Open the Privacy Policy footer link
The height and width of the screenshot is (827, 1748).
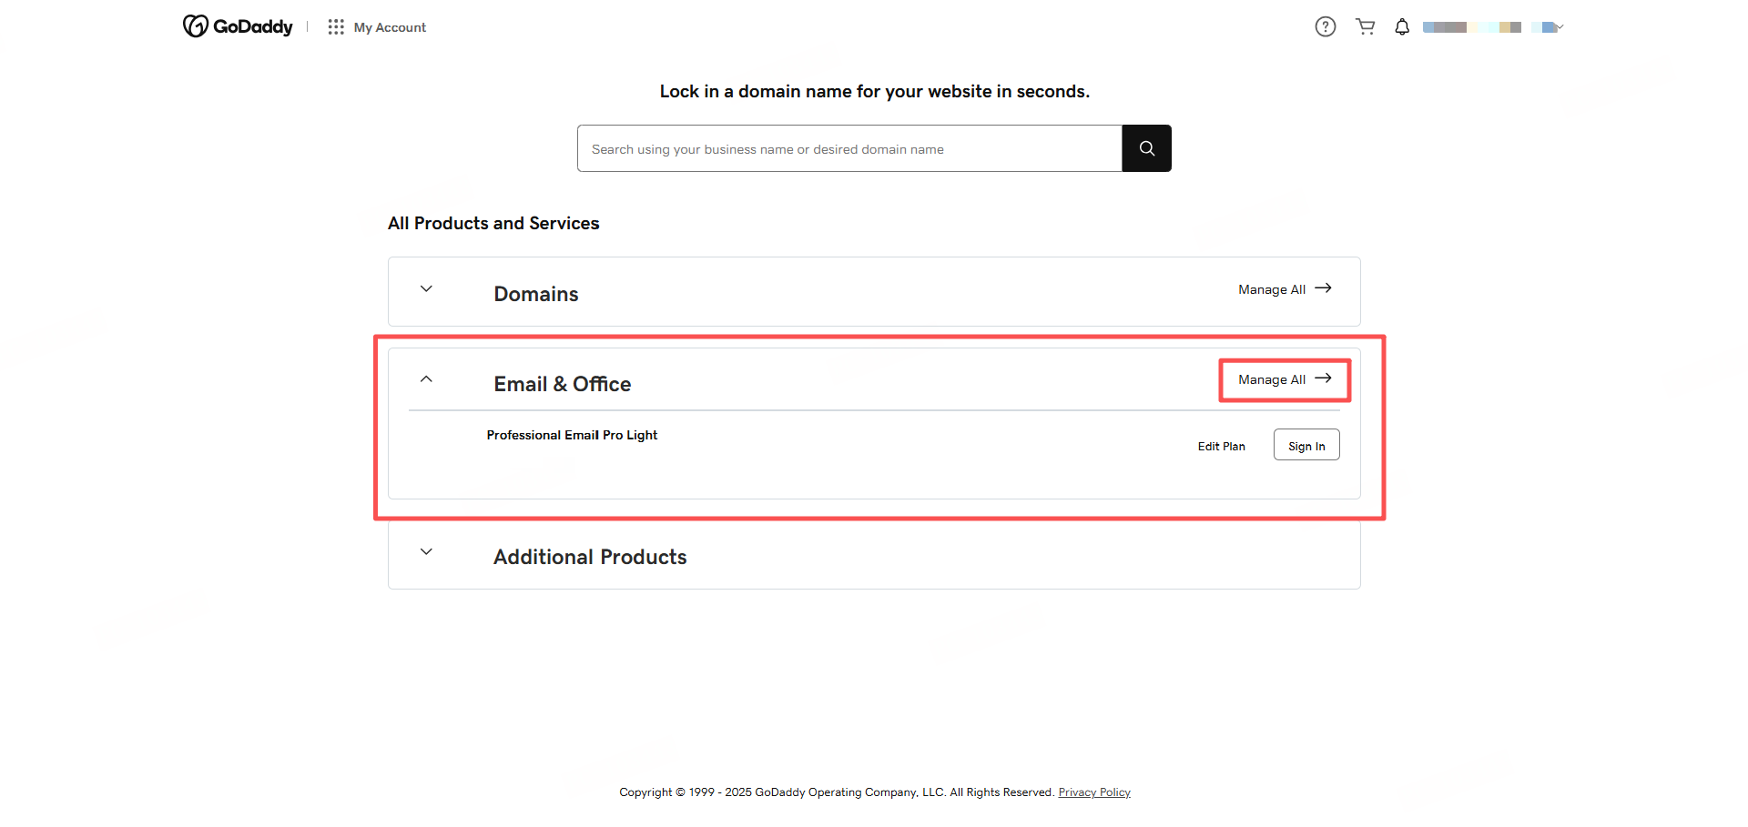(1093, 792)
